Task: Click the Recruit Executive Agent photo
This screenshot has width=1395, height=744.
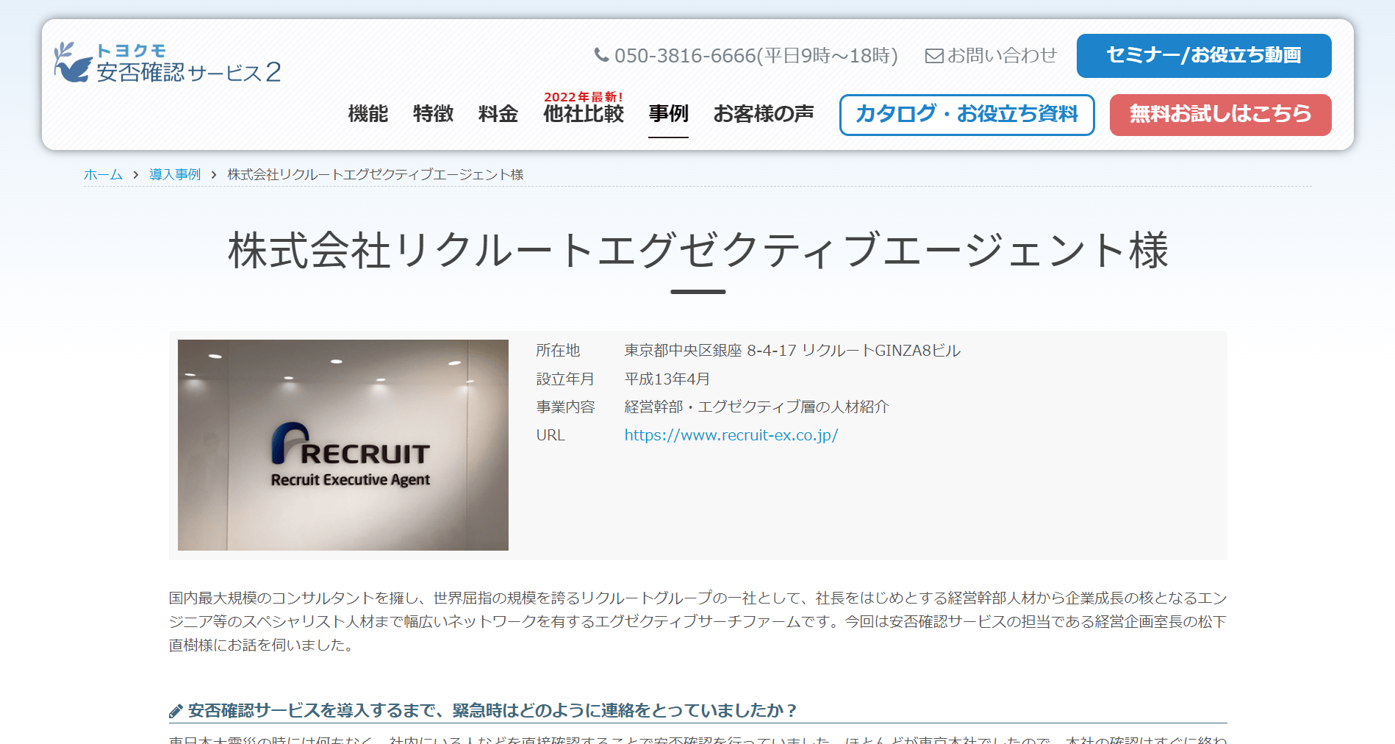Action: [343, 445]
